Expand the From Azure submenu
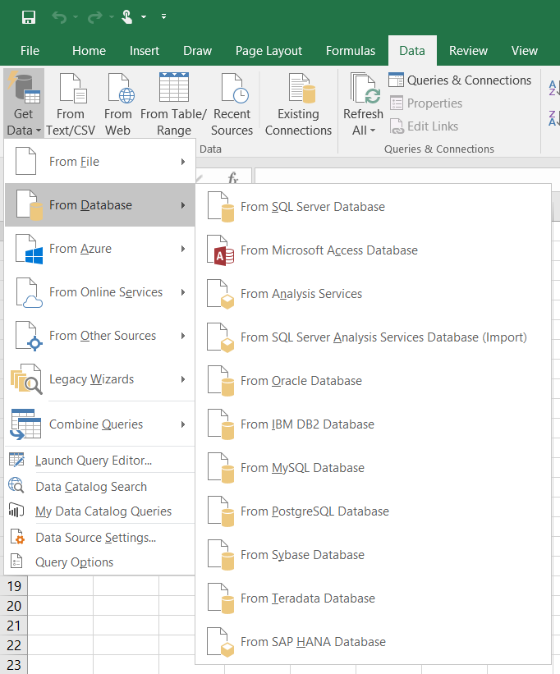 pyautogui.click(x=99, y=249)
